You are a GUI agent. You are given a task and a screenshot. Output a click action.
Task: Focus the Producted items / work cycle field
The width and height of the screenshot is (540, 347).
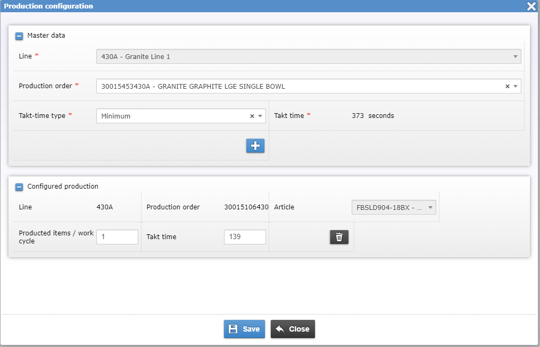click(x=117, y=237)
